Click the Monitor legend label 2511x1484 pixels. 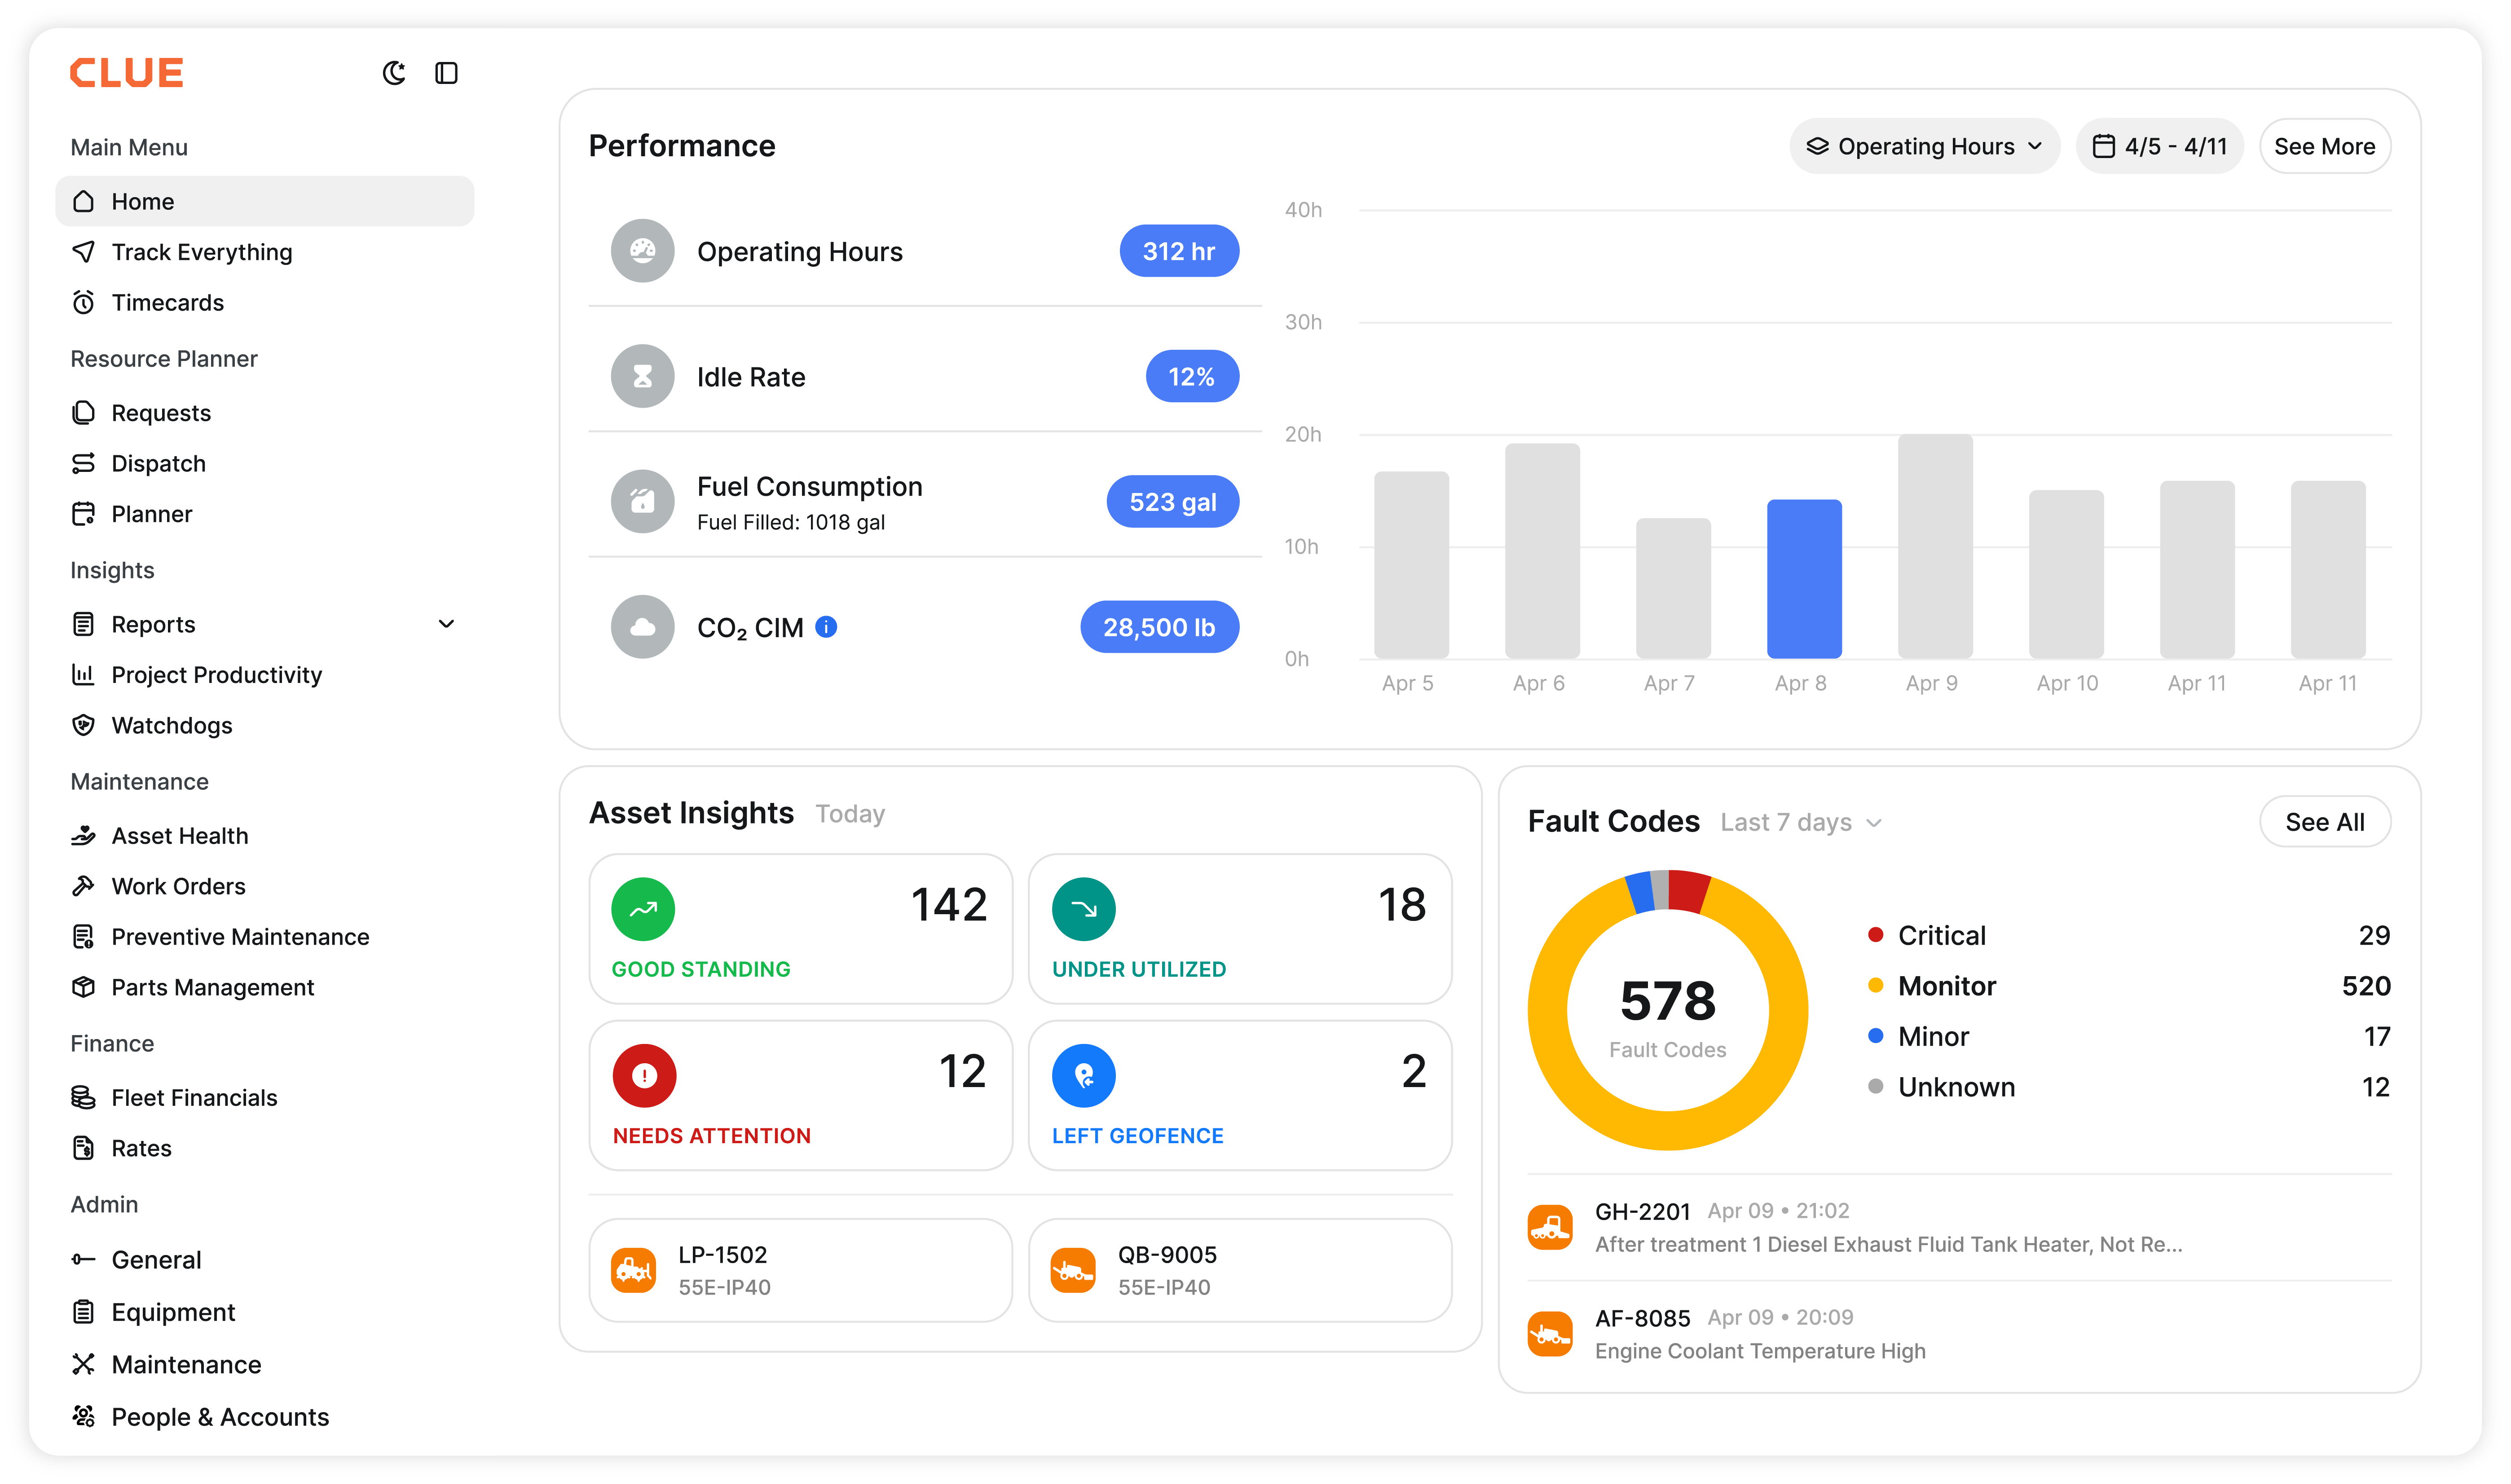[x=1947, y=986]
